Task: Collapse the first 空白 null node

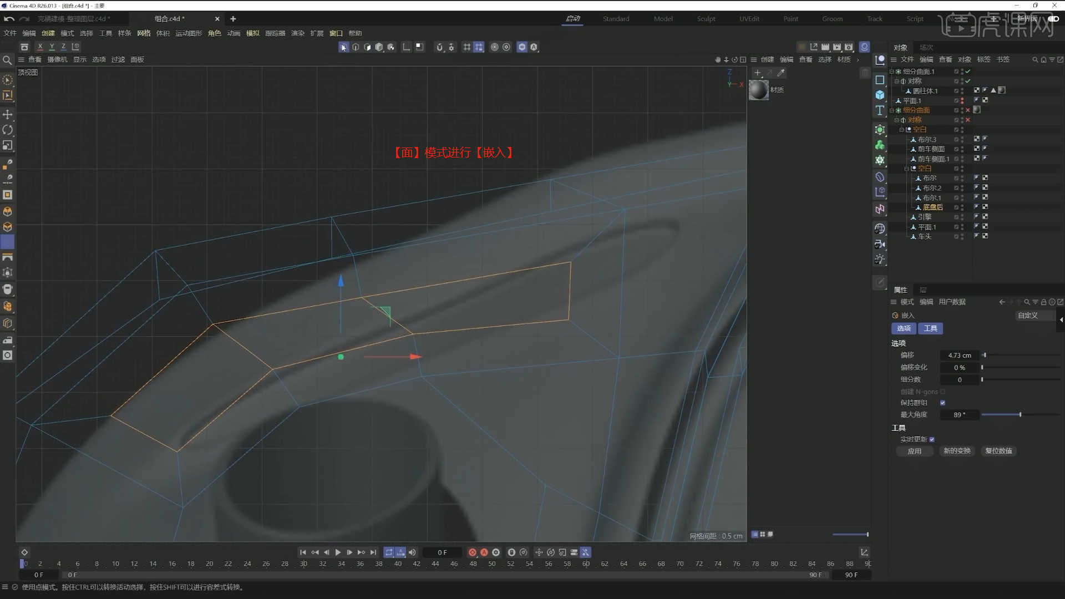Action: (902, 130)
